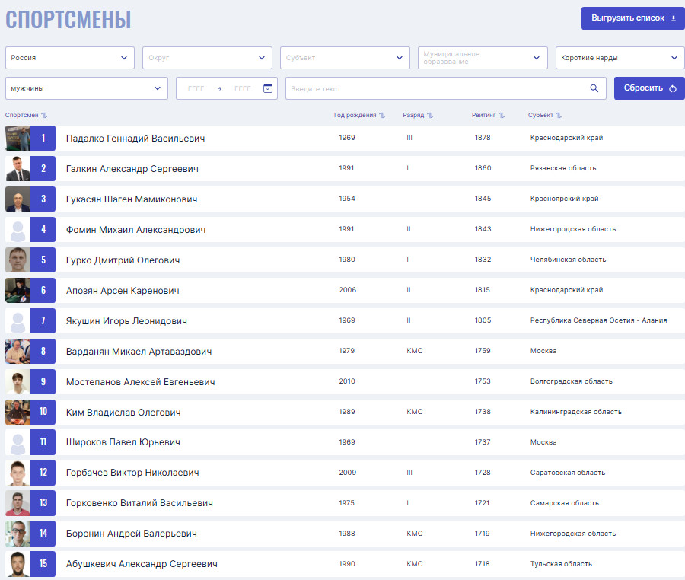Sort by Разряд arrows icon
This screenshot has height=580, width=685.
click(430, 115)
